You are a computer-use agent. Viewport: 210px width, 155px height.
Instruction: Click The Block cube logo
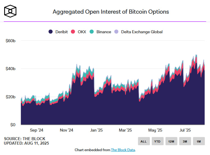click(10, 11)
